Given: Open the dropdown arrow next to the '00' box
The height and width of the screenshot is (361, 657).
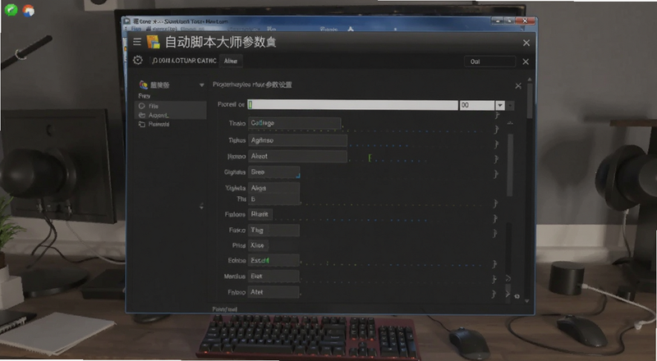Looking at the screenshot, I should [x=500, y=105].
